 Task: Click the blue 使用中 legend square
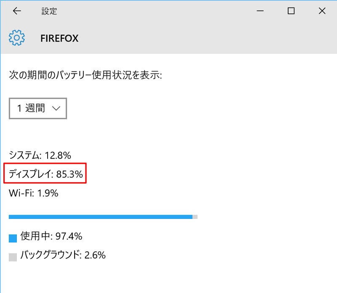[13, 238]
